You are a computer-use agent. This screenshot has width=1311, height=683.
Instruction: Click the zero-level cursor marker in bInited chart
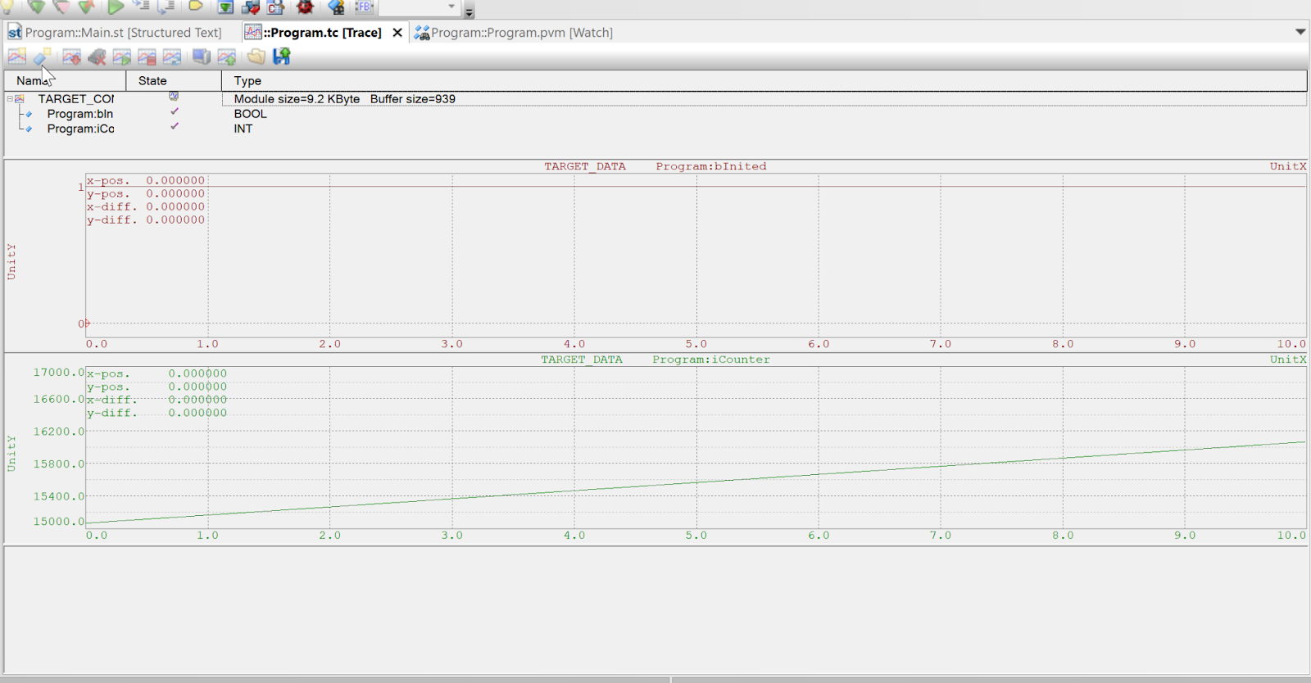tap(85, 323)
